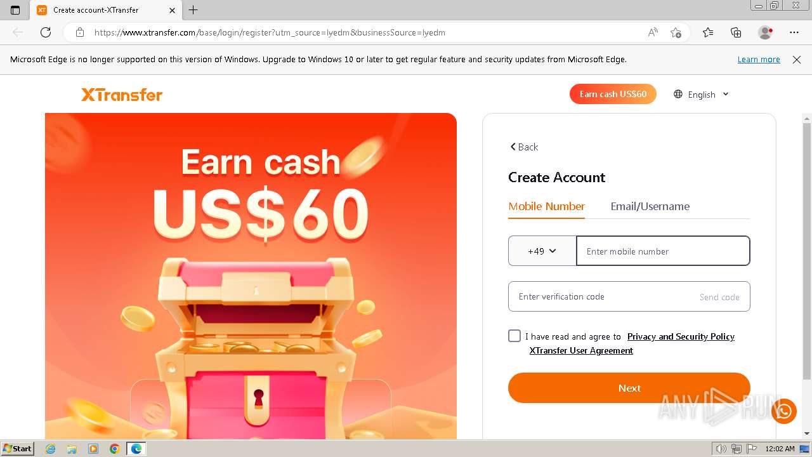Expand the +49 country code dropdown
This screenshot has height=457, width=812.
tap(542, 251)
